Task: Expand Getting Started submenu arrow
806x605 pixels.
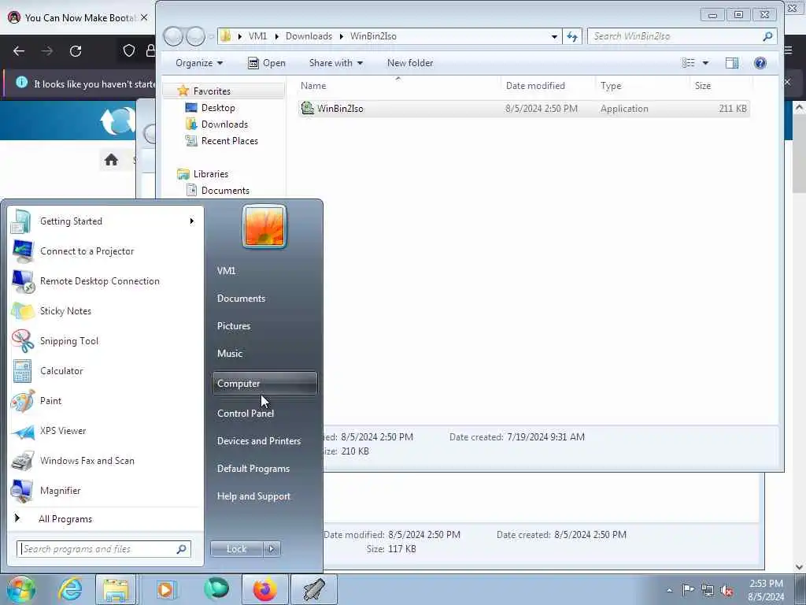Action: click(192, 221)
